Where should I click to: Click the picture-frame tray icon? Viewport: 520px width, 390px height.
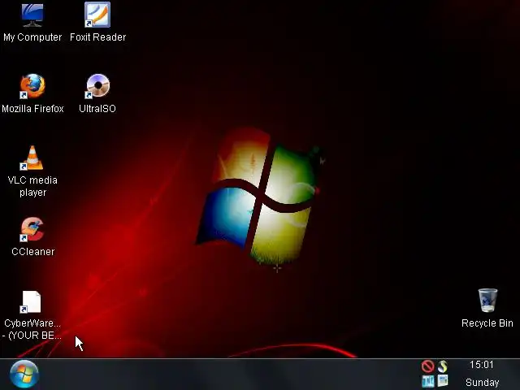click(443, 380)
